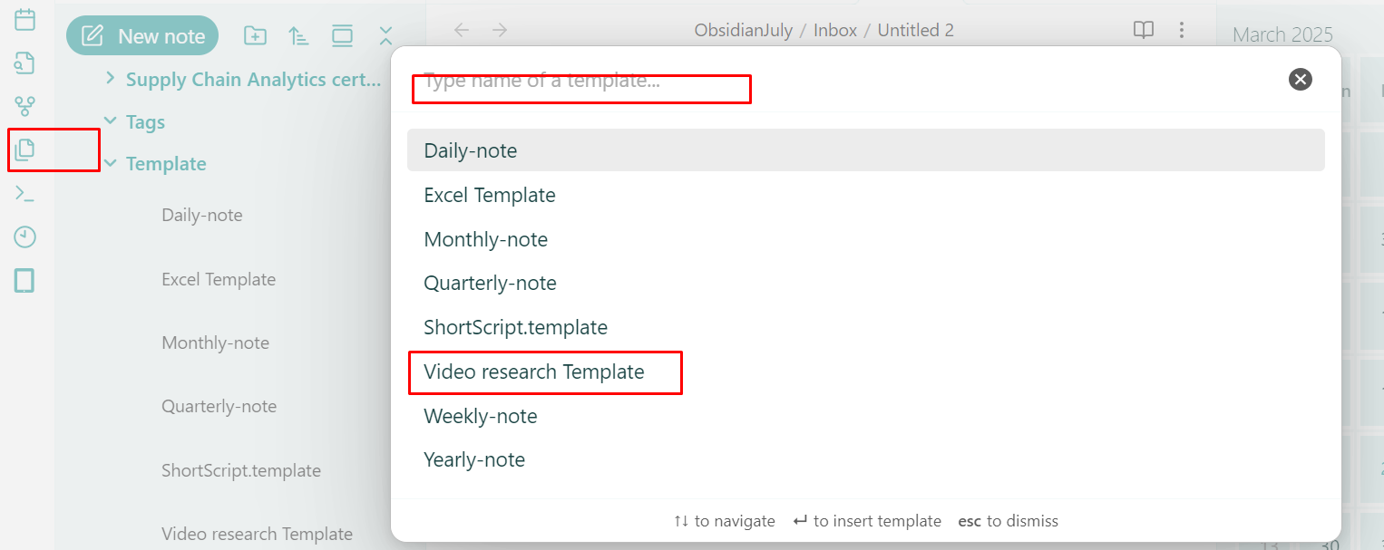Open the daily note calendar icon

point(25,19)
